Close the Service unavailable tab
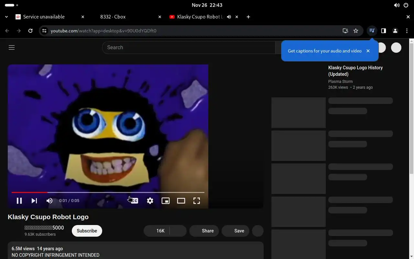414x259 pixels. (83, 17)
